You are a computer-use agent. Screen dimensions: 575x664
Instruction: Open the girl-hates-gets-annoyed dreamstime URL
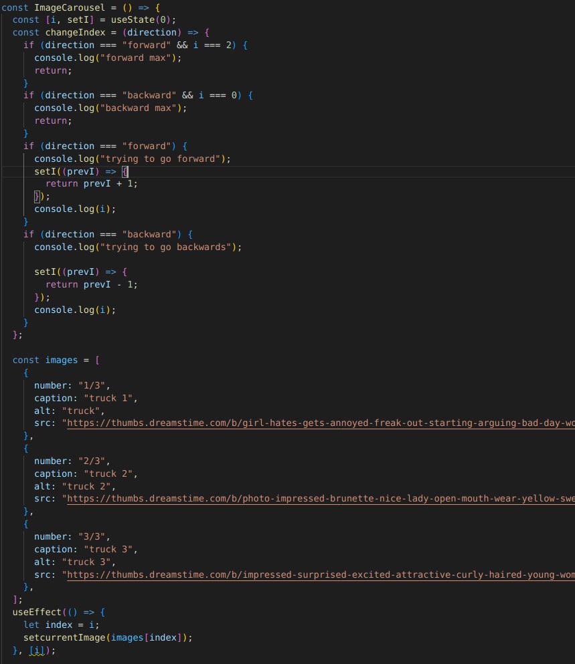click(321, 423)
